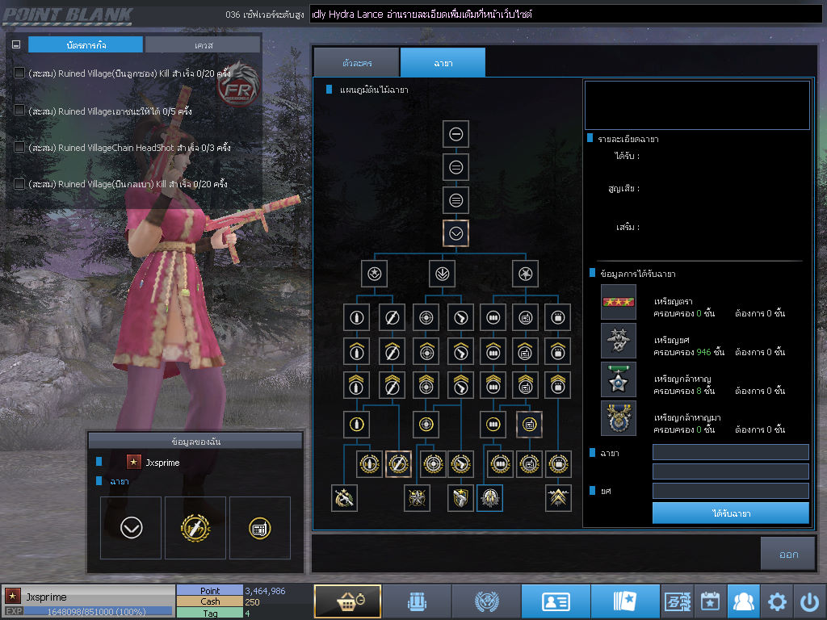Viewport: 827px width, 620px height.
Task: Click the เหรียญตรา ribbon icon with stars
Action: 618,302
